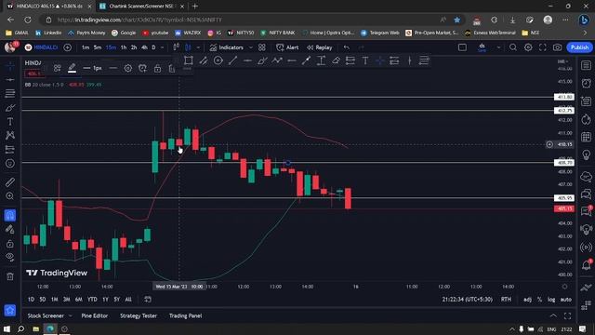The image size is (595, 335).
Task: Open RTH session menu
Action: tap(506, 300)
